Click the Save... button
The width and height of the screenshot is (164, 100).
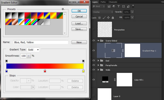click(x=79, y=29)
